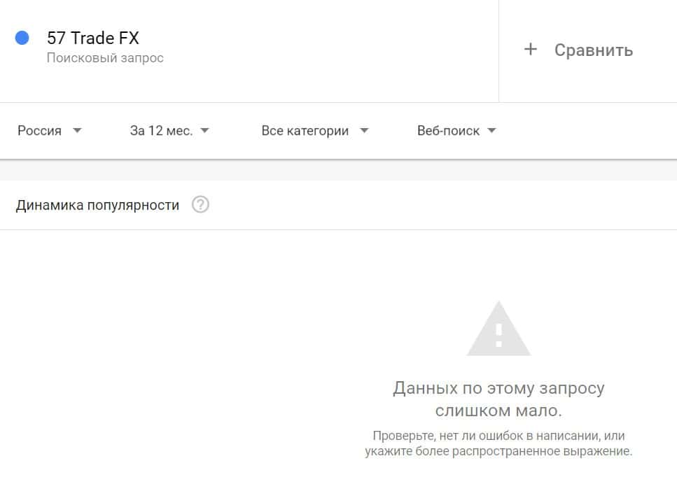Click the Проверьте, нет ли ошибок hint
This screenshot has height=491, width=677.
(498, 436)
